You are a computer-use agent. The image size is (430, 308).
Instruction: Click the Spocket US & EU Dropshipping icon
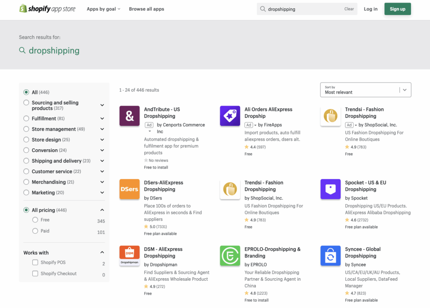tap(330, 189)
